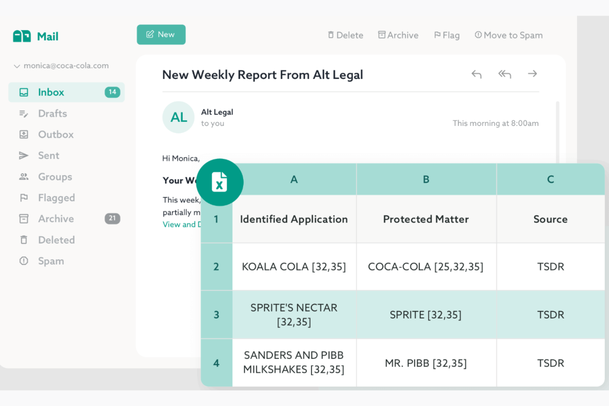609x406 pixels.
Task: Select column C header in spreadsheet
Action: point(551,179)
